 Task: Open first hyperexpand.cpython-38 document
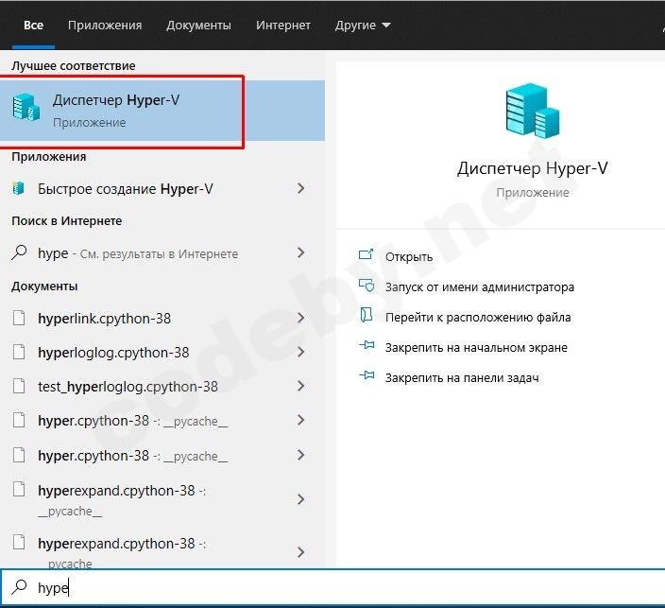click(122, 500)
